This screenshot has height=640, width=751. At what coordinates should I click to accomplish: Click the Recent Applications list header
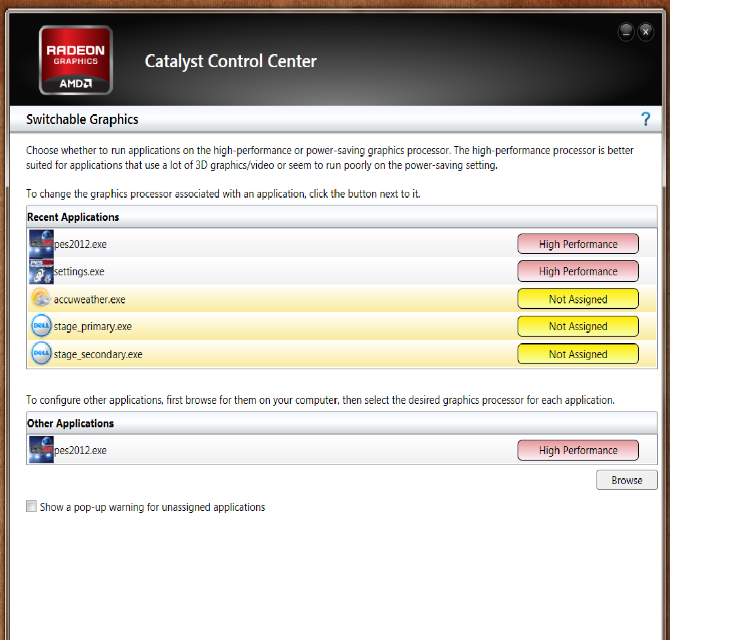point(342,217)
